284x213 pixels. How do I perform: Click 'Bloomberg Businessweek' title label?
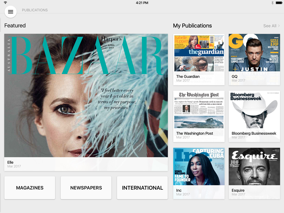(x=254, y=133)
